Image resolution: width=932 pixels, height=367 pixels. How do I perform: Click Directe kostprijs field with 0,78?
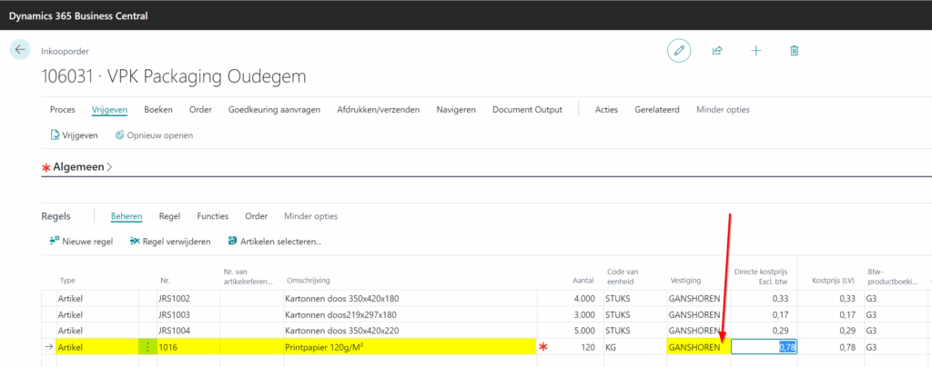click(765, 347)
